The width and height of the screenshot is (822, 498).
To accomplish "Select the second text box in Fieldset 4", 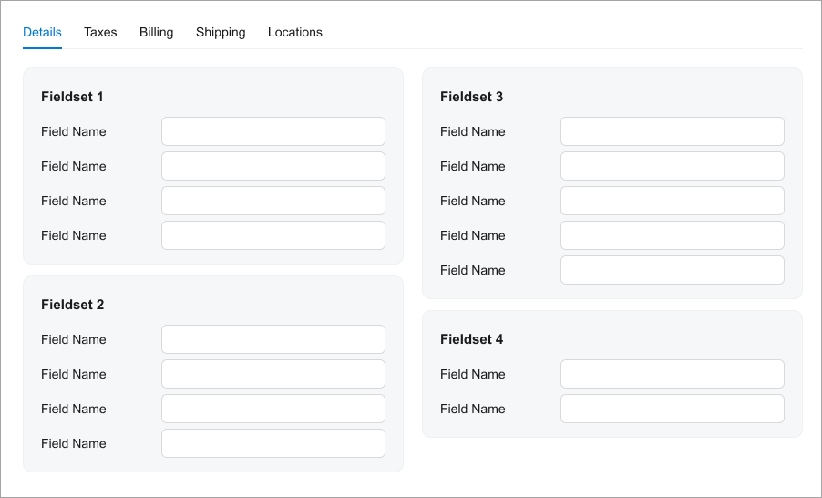I will (673, 409).
